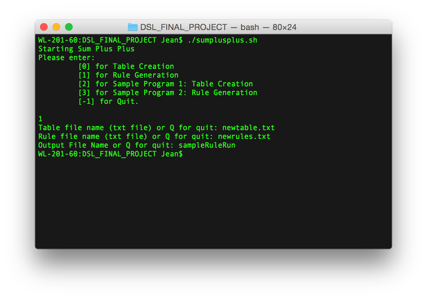This screenshot has width=427, height=299.
Task: Click the sampleRuleRun output name
Action: click(207, 145)
